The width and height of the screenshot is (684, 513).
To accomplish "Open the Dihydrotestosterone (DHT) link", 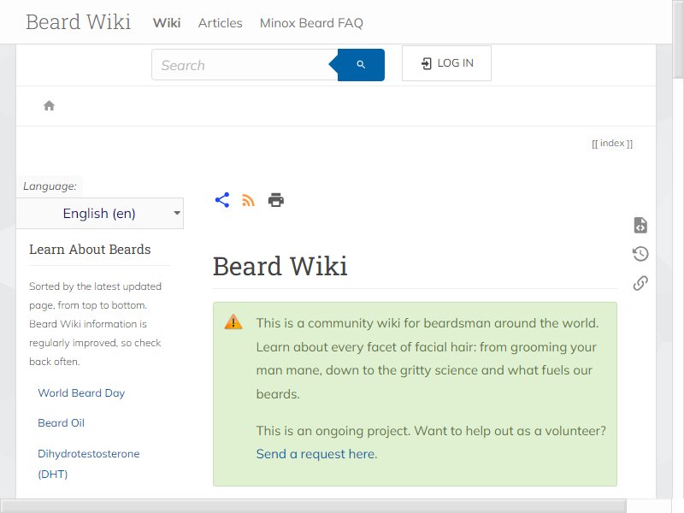I will (89, 463).
